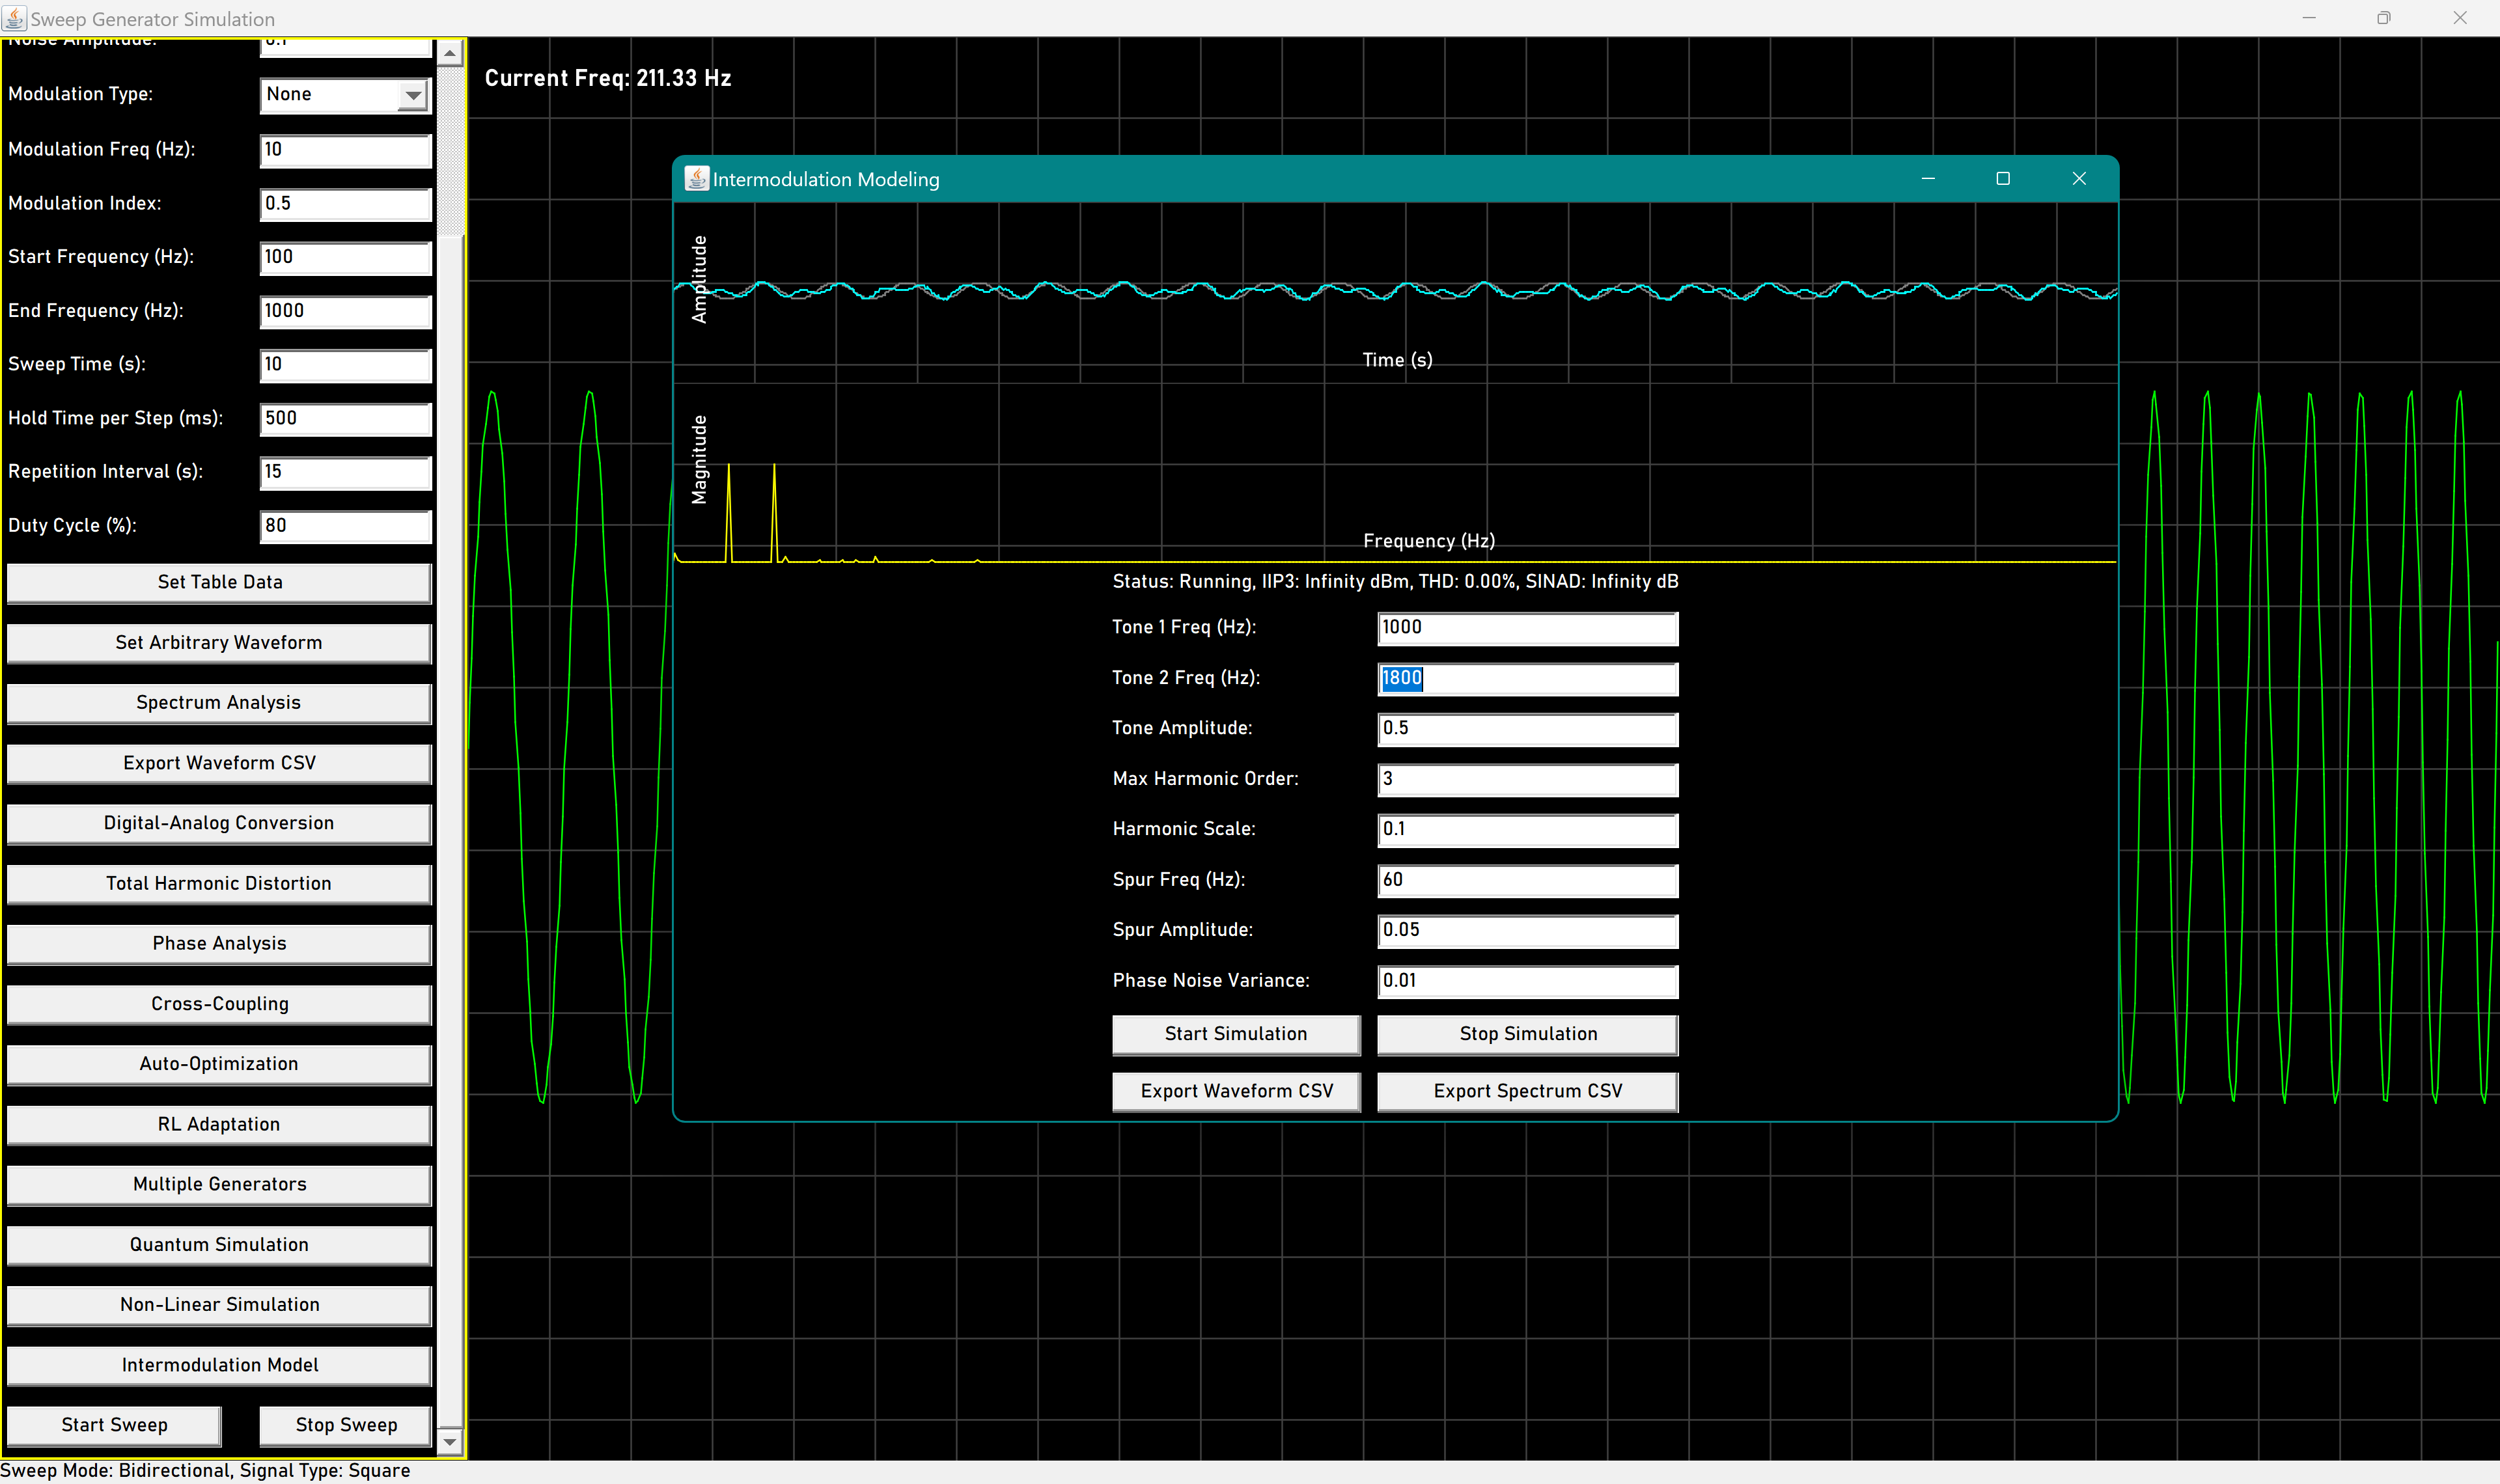The width and height of the screenshot is (2500, 1484).
Task: Launch the Quantum Simulation tool
Action: click(x=219, y=1245)
